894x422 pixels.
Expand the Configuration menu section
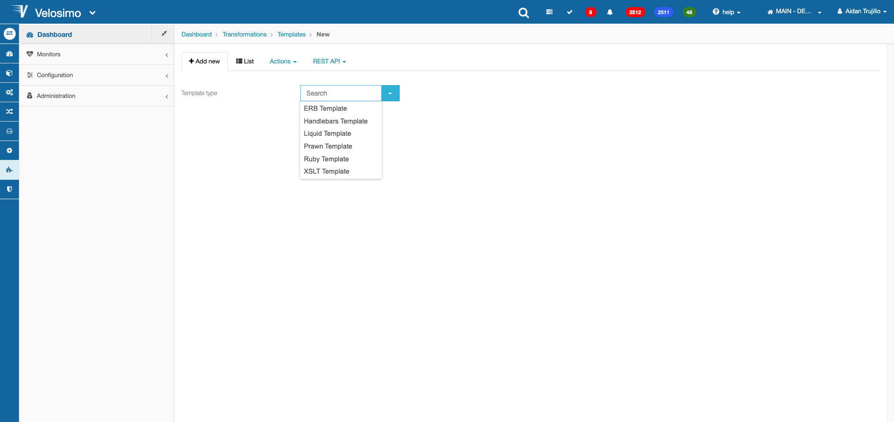97,75
